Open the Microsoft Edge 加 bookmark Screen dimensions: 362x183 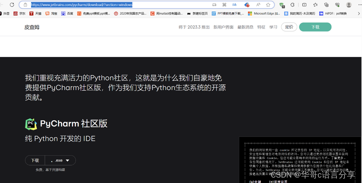click(x=264, y=14)
